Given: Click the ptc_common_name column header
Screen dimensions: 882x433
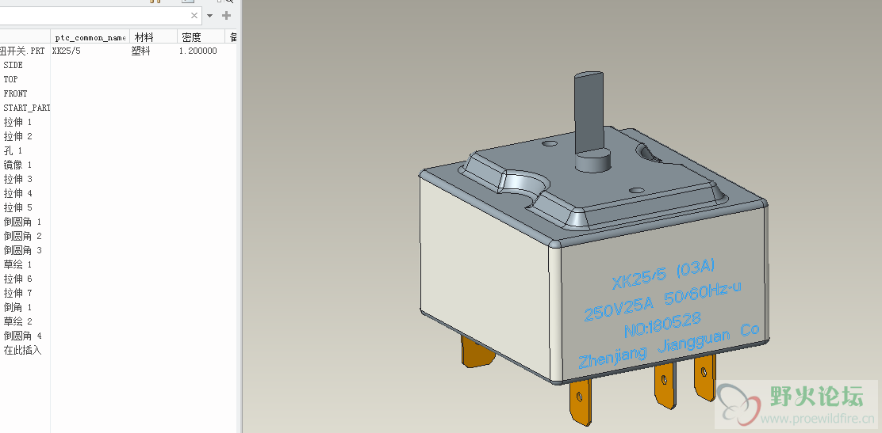Looking at the screenshot, I should (90, 37).
